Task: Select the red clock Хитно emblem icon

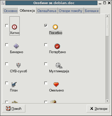Action: coord(14,27)
